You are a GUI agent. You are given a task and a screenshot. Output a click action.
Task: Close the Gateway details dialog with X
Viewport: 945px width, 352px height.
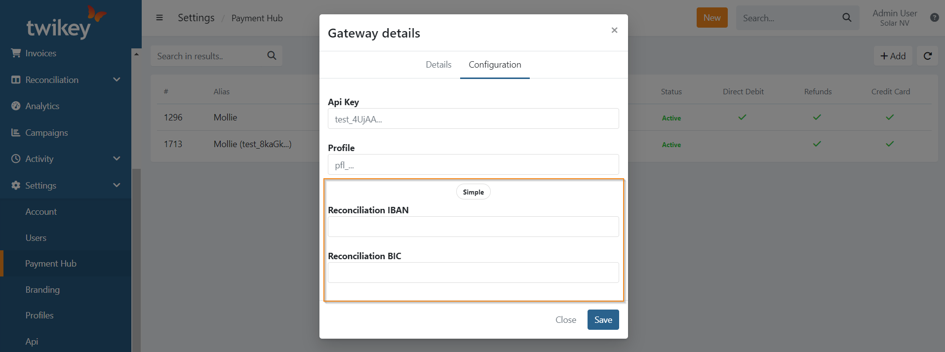click(x=614, y=30)
